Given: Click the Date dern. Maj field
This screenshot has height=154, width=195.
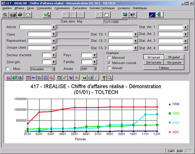Looking at the screenshot, I should coord(116,22).
